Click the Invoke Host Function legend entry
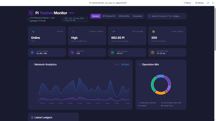 click(147, 103)
